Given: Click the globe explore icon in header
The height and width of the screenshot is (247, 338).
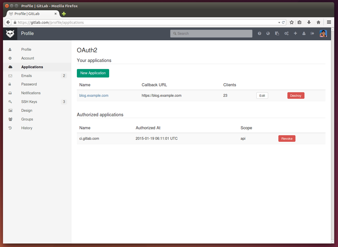Looking at the screenshot, I should pos(268,33).
